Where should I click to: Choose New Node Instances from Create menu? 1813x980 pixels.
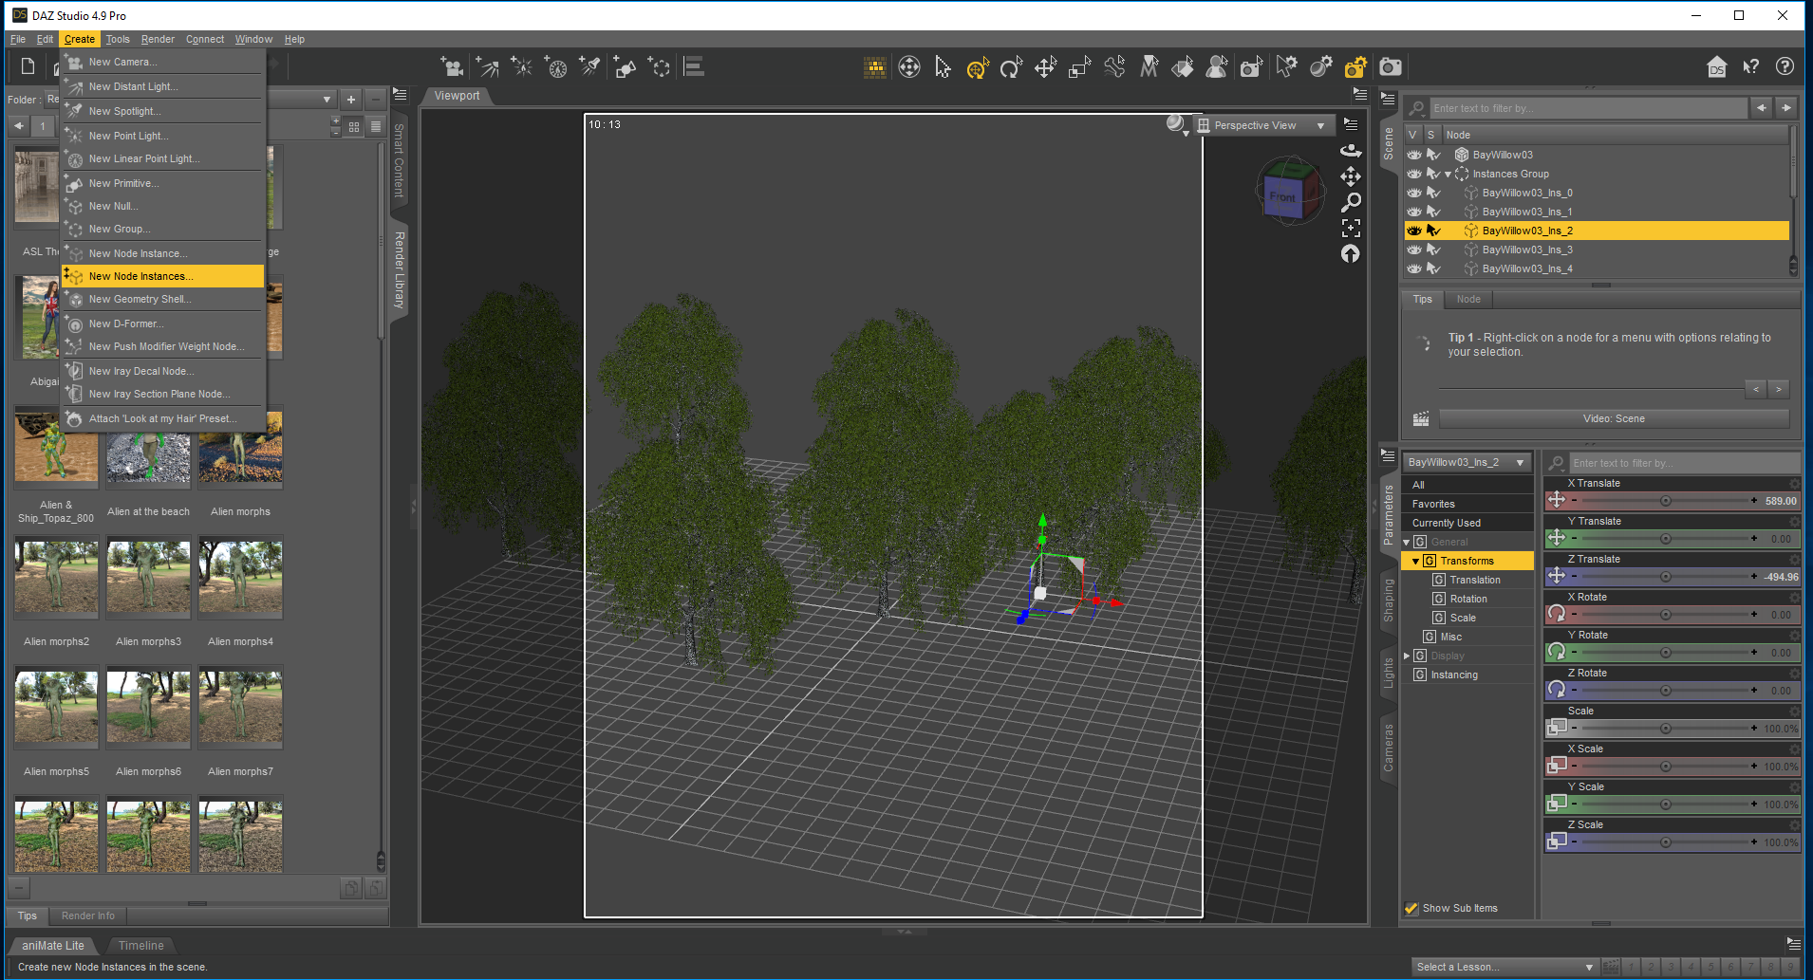tap(162, 276)
